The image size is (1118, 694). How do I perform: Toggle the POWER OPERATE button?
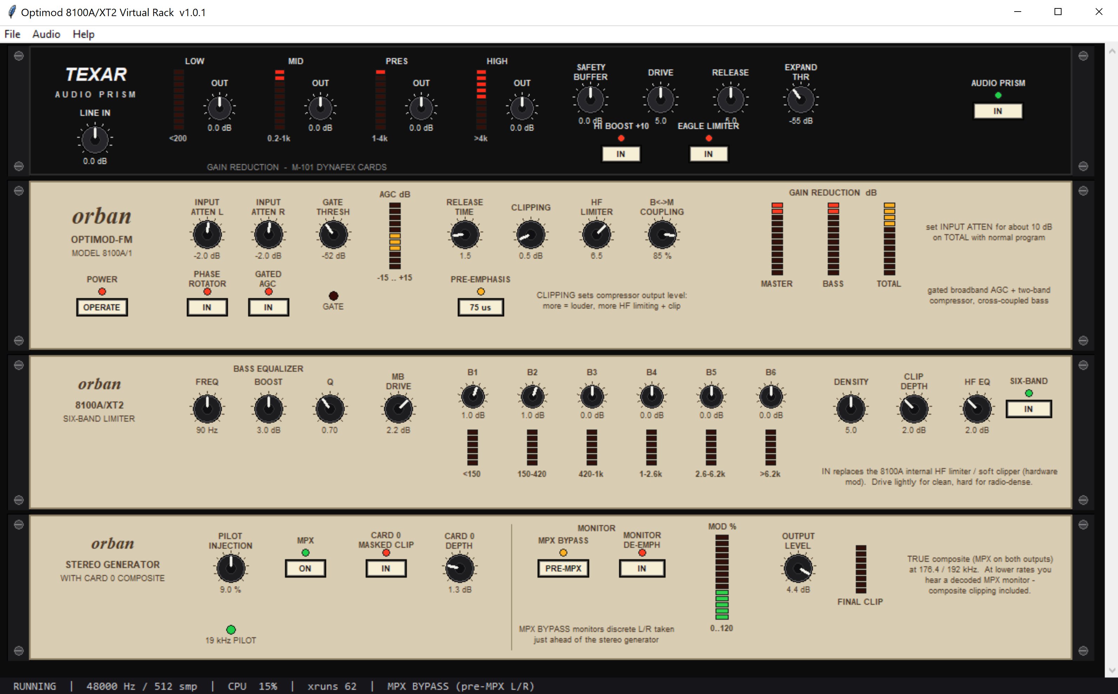[102, 307]
